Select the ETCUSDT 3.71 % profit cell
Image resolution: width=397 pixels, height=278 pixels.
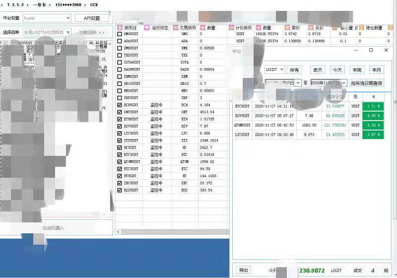tap(373, 106)
